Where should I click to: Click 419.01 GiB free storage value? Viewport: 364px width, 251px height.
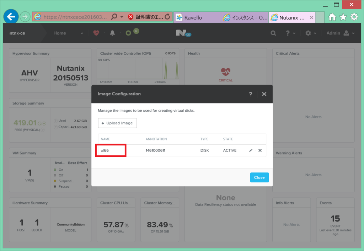[30, 123]
